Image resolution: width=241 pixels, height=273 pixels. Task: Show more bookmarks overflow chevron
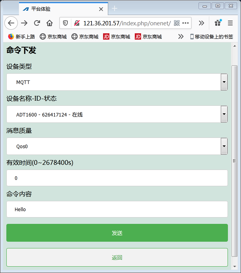coord(181,36)
